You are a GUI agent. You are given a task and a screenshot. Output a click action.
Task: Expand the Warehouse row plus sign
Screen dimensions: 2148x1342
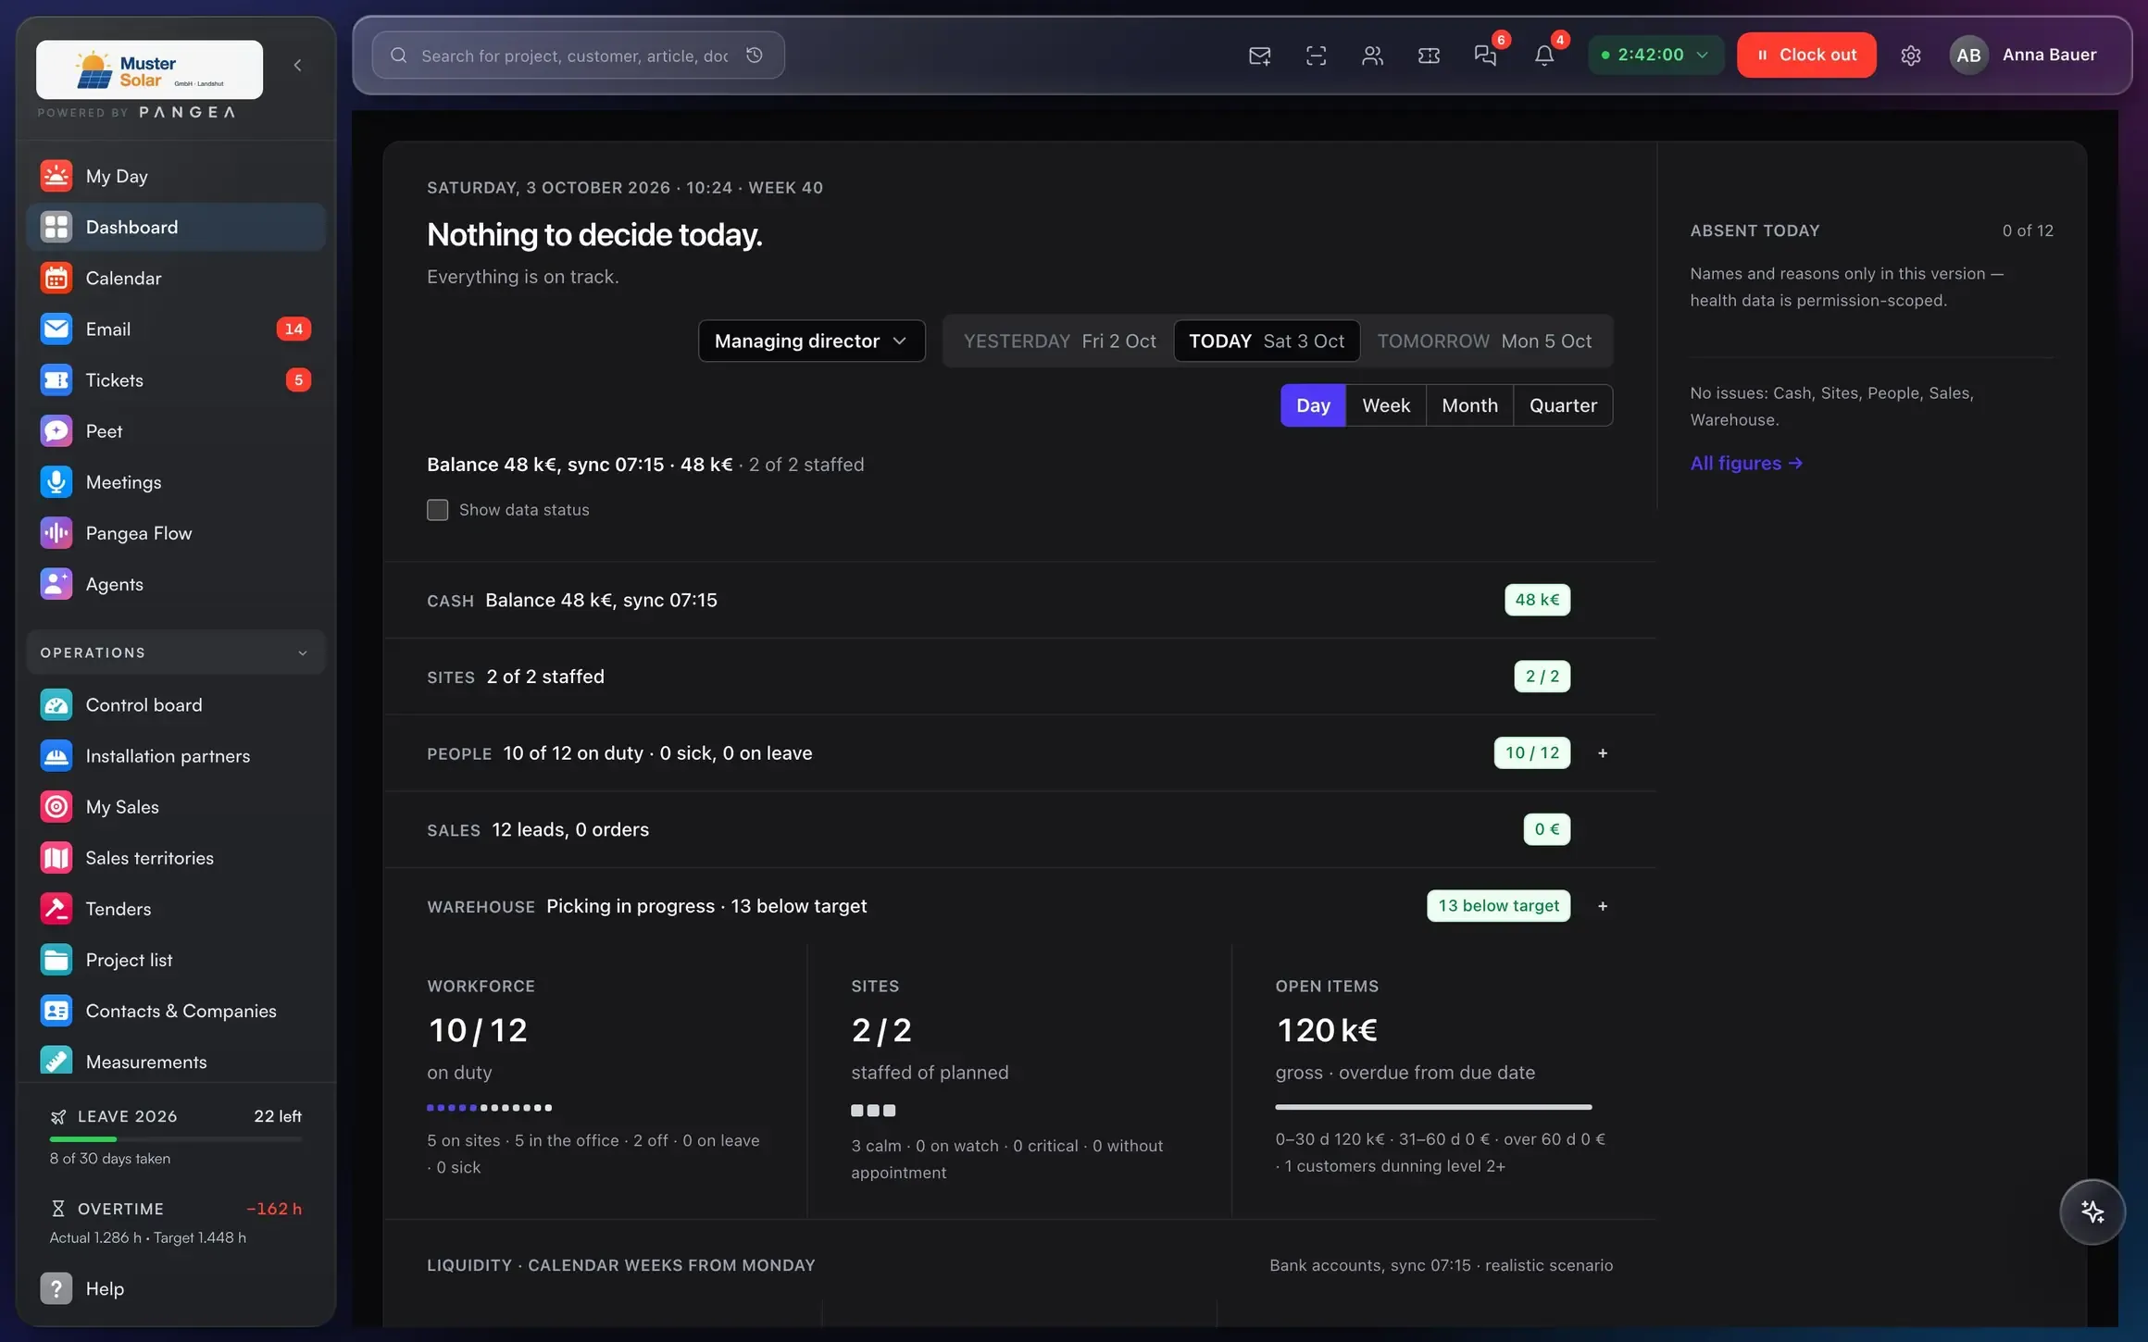click(x=1603, y=906)
